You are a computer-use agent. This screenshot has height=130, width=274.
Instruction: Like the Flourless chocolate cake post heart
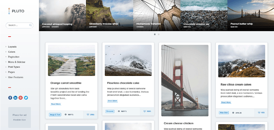(x=145, y=111)
